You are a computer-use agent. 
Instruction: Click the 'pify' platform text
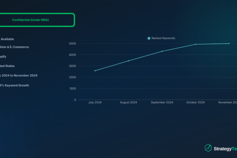point(3,57)
